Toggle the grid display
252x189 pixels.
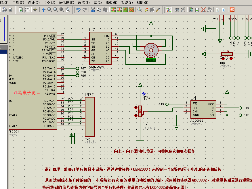[27, 10]
